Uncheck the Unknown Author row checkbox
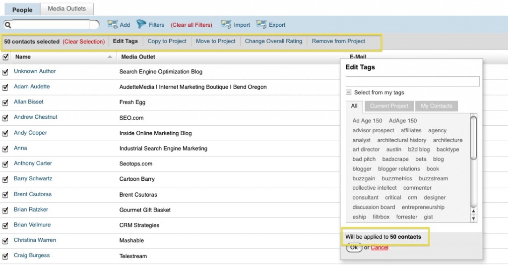The image size is (508, 265). [5, 72]
